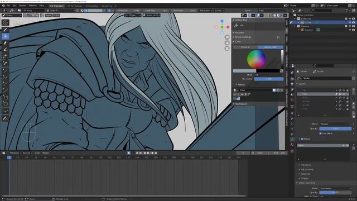Open the Edit menu

pos(15,6)
